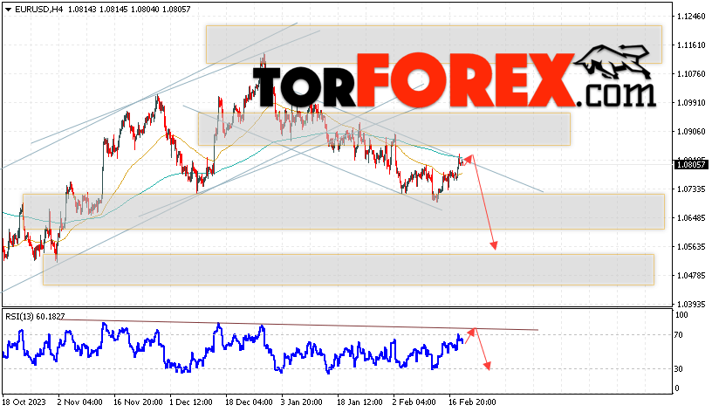Click the 1.12460 price axis label
The image size is (712, 412).
(691, 17)
